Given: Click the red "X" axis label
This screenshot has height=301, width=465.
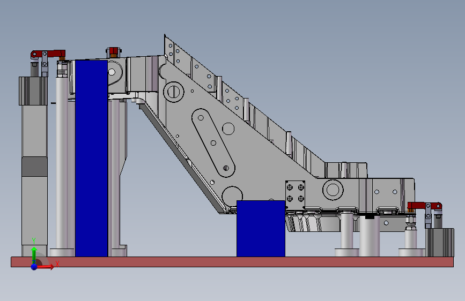Looking at the screenshot, I should pyautogui.click(x=57, y=264).
